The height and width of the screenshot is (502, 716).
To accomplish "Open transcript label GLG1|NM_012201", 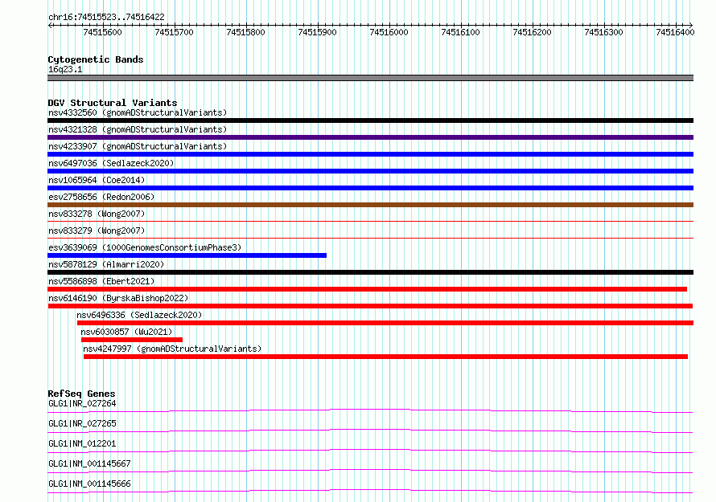I will pos(82,443).
